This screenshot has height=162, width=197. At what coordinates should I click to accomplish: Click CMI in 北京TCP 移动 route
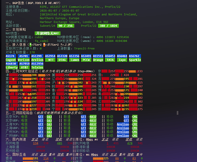pos(135,117)
